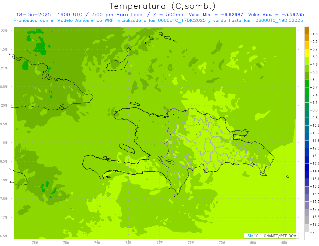
Task: Click the -6.7 colorbar label
Action: pyautogui.click(x=314, y=87)
